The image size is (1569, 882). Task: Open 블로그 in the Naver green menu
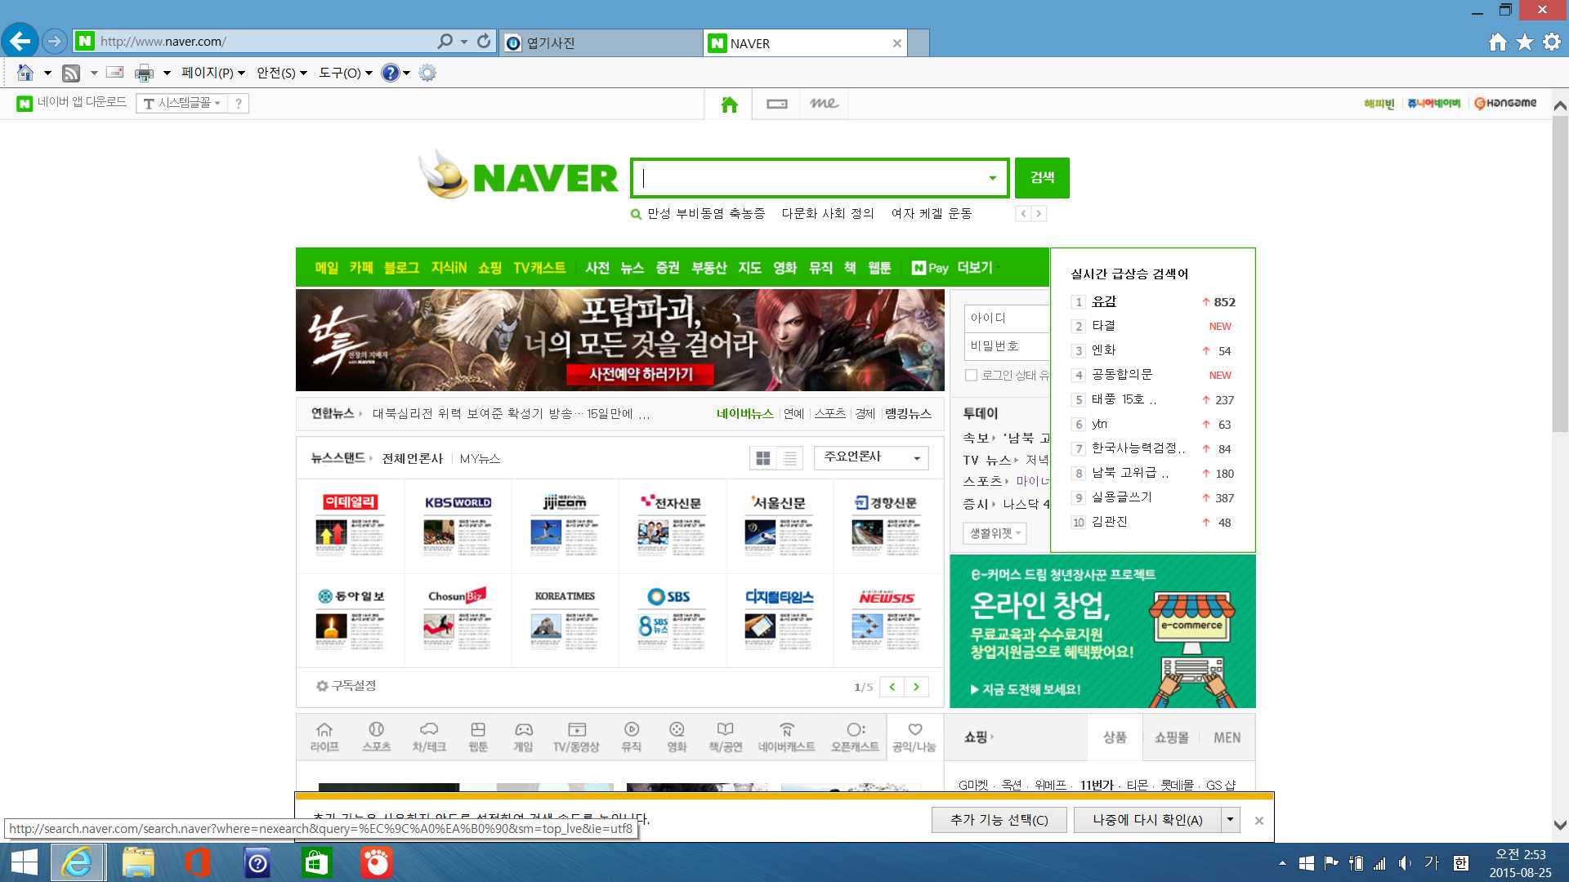pyautogui.click(x=401, y=268)
